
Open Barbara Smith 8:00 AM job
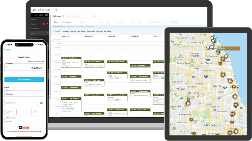click(x=117, y=62)
